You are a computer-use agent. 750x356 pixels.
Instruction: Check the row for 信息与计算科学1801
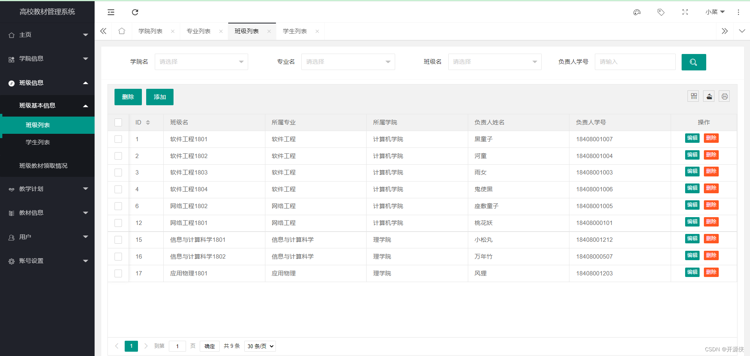tap(118, 240)
